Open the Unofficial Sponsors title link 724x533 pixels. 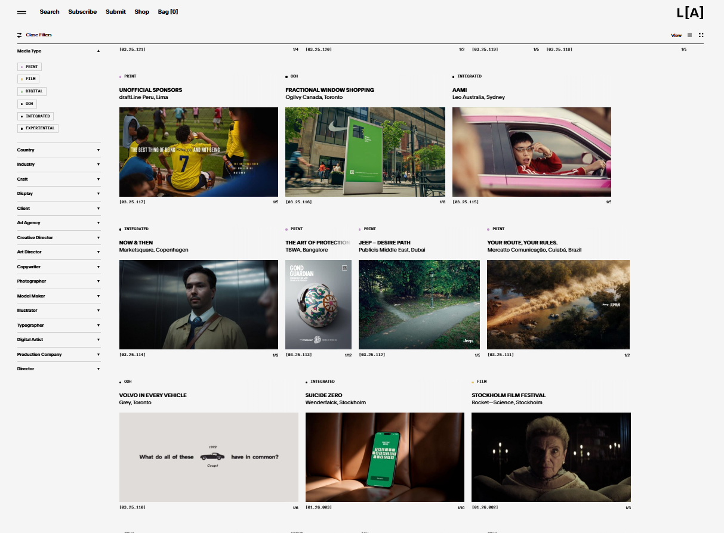point(150,90)
